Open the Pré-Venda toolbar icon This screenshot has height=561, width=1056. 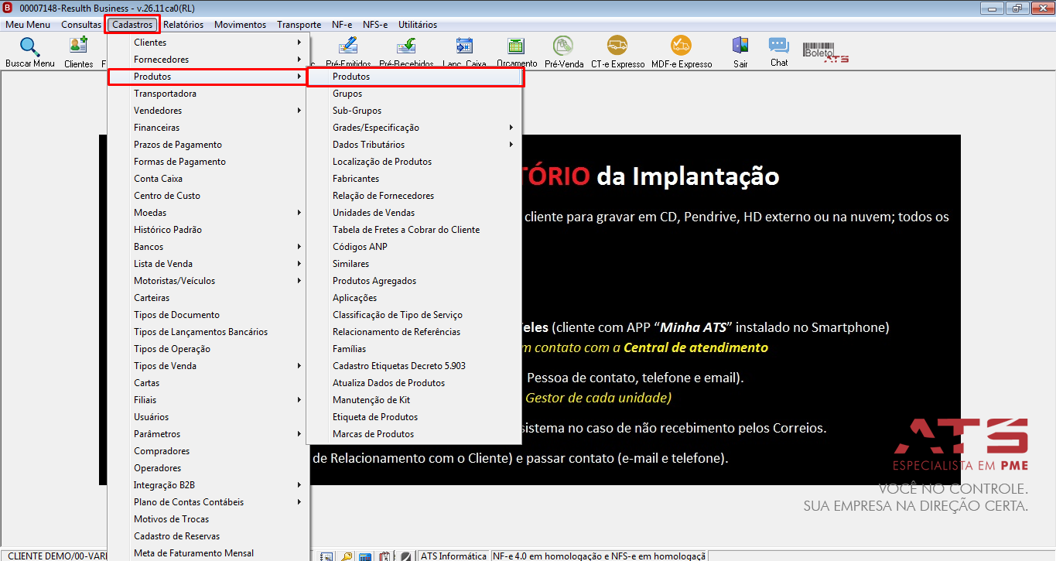564,46
